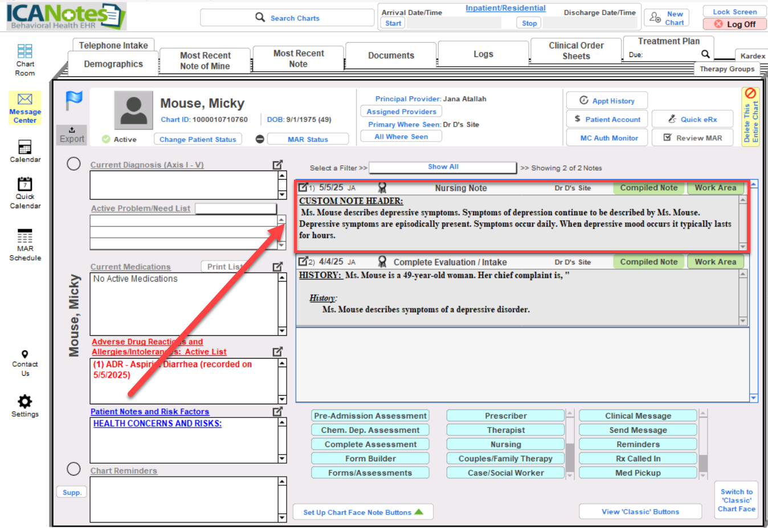
Task: Open the Clinical Order Sheets tab
Action: point(575,51)
